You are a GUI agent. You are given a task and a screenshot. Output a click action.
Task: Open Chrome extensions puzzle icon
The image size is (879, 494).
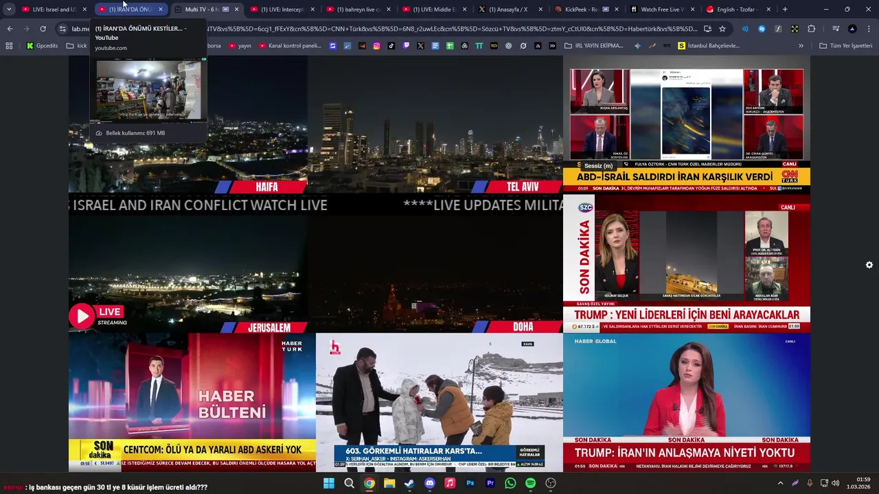click(x=811, y=29)
